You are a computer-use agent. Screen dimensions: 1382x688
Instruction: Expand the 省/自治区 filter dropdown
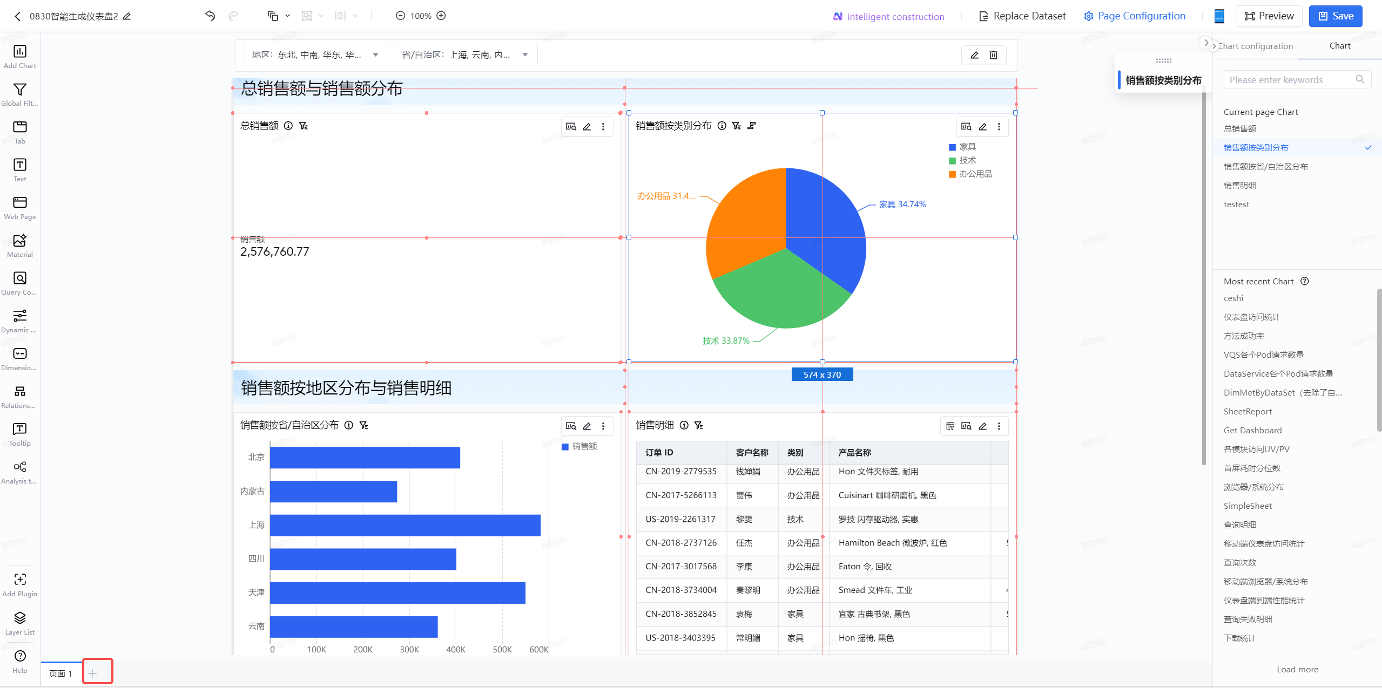pos(466,55)
